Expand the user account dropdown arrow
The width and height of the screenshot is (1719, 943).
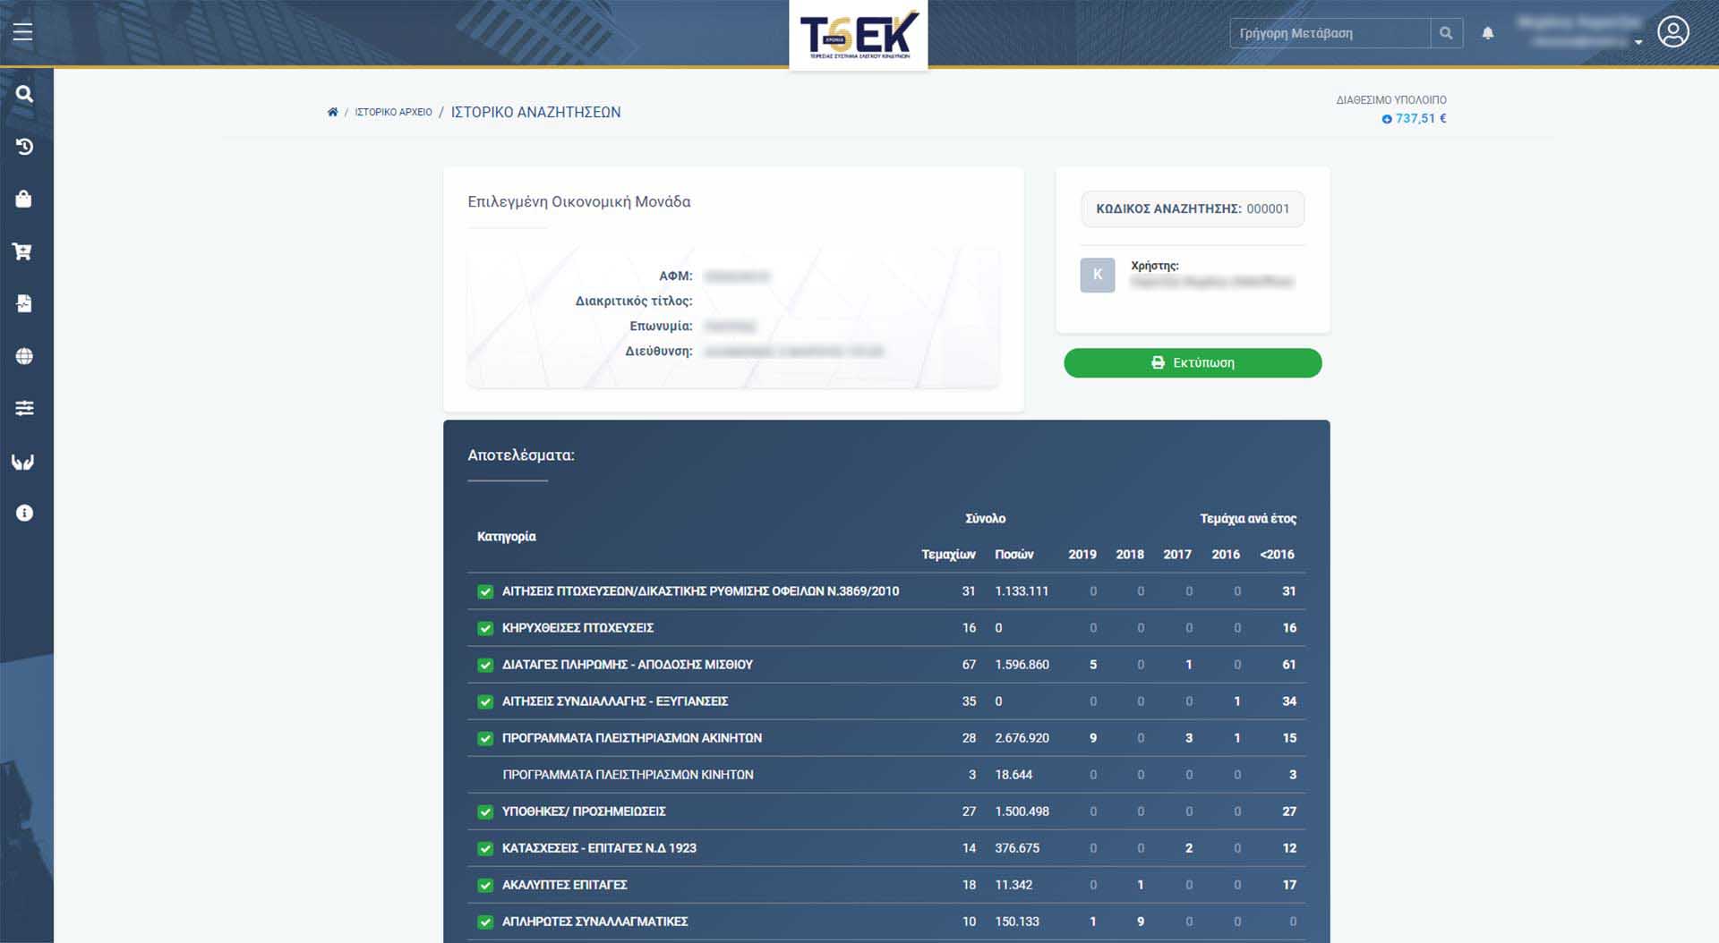click(1638, 42)
